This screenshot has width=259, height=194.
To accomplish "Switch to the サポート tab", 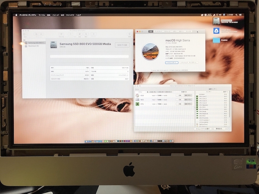I will (181, 31).
